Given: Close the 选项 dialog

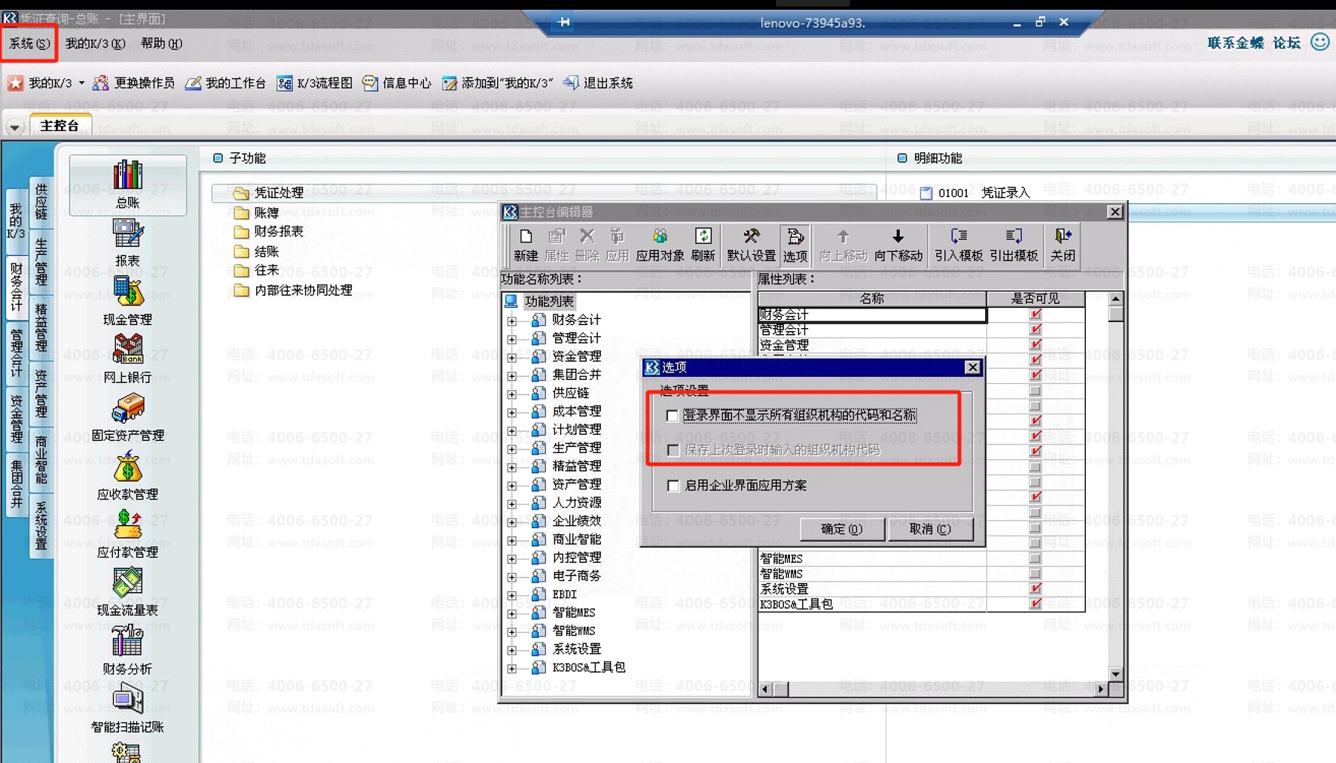Looking at the screenshot, I should [972, 367].
